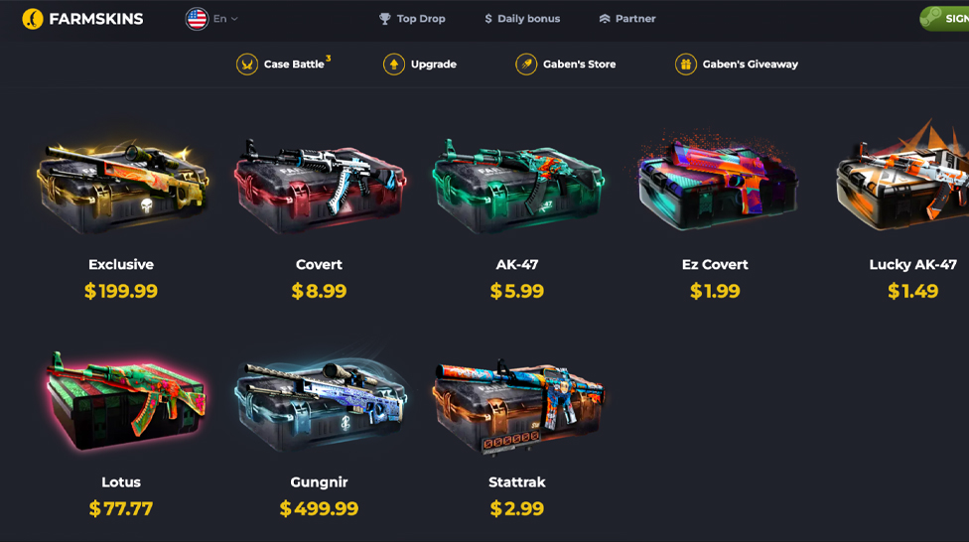The width and height of the screenshot is (969, 542).
Task: Click the green Steam sign-in button
Action: coord(944,19)
